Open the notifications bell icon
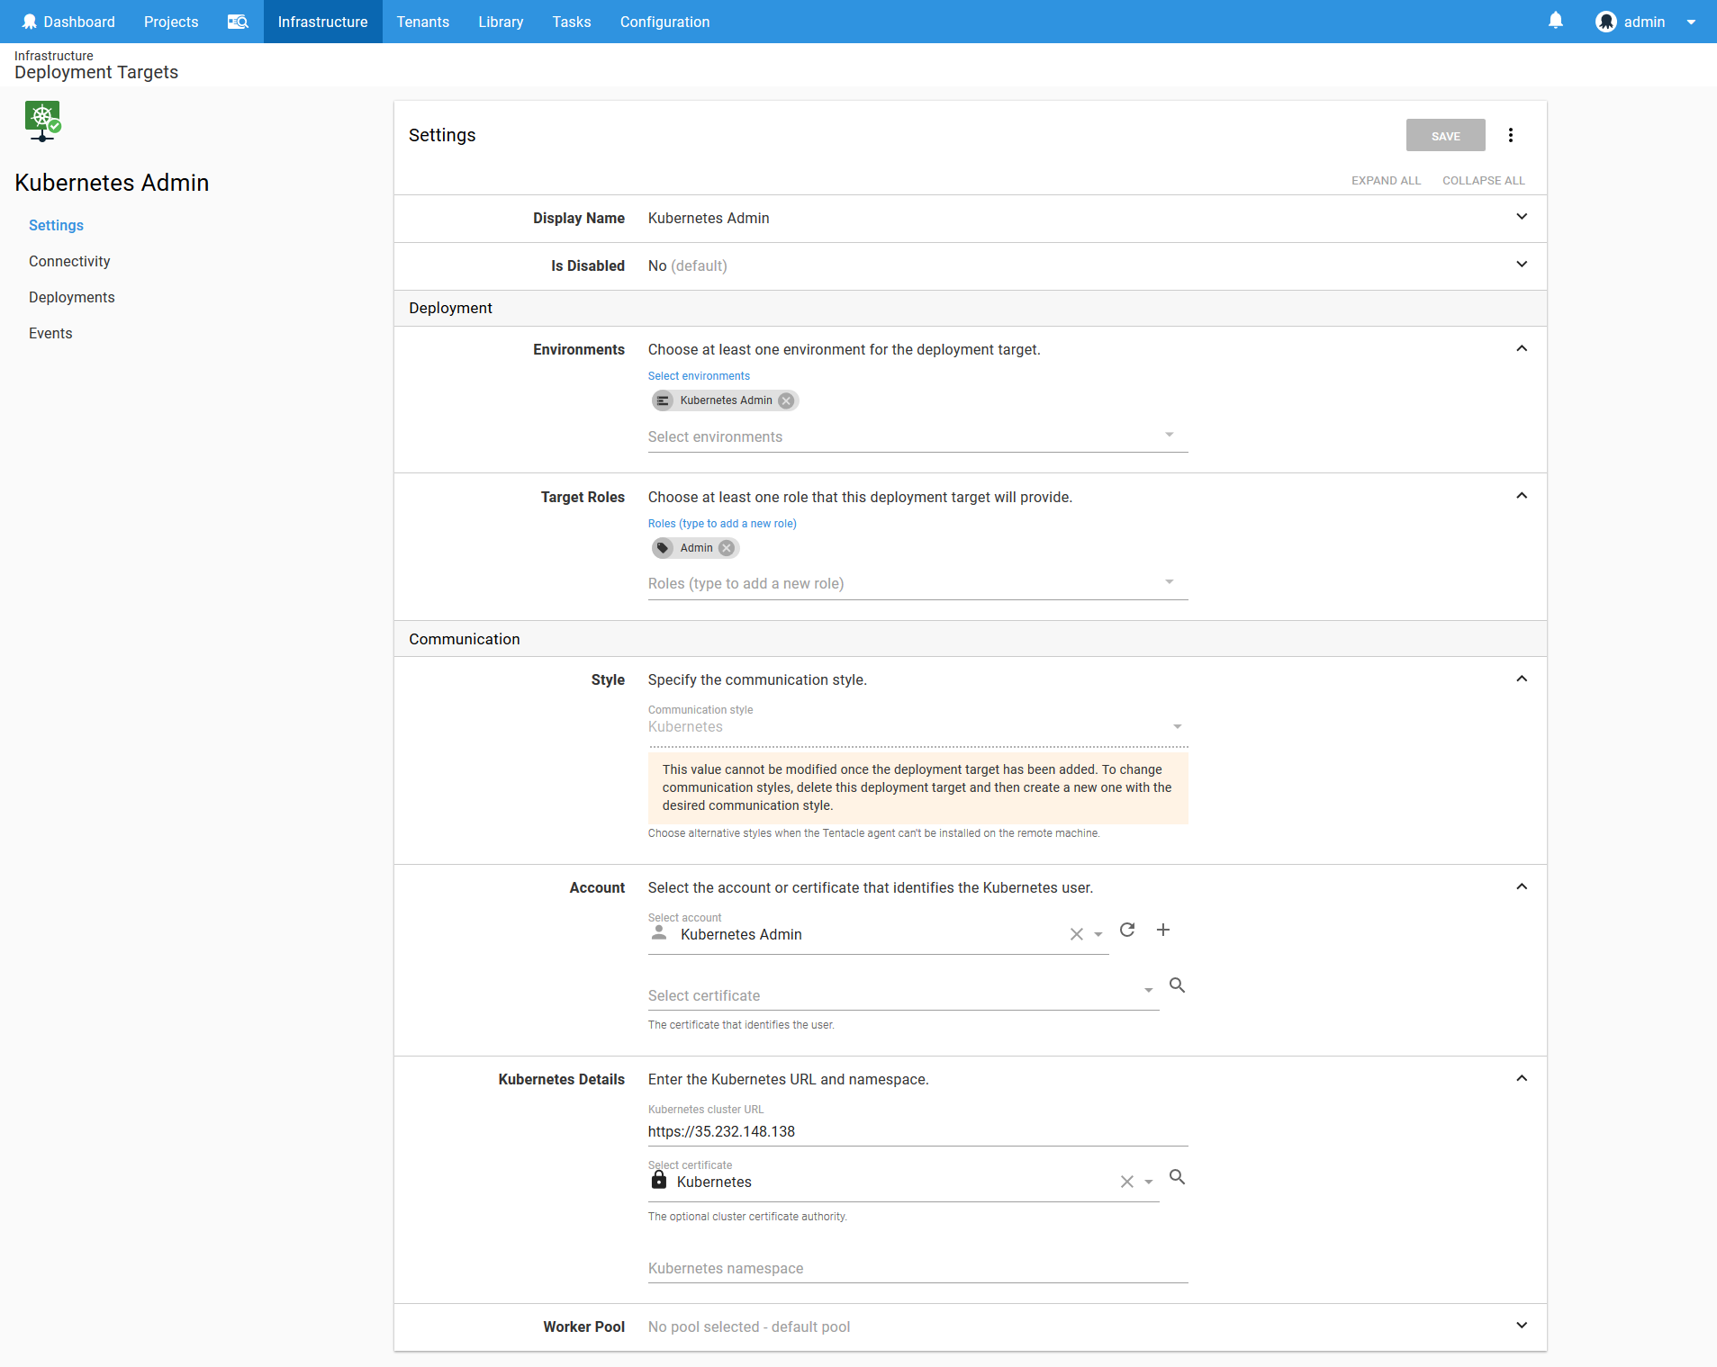 [1555, 21]
